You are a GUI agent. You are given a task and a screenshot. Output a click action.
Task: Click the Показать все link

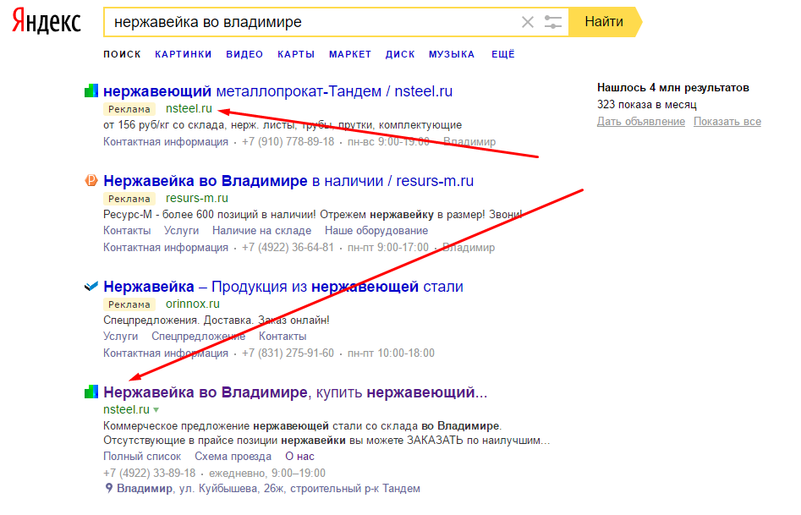727,122
